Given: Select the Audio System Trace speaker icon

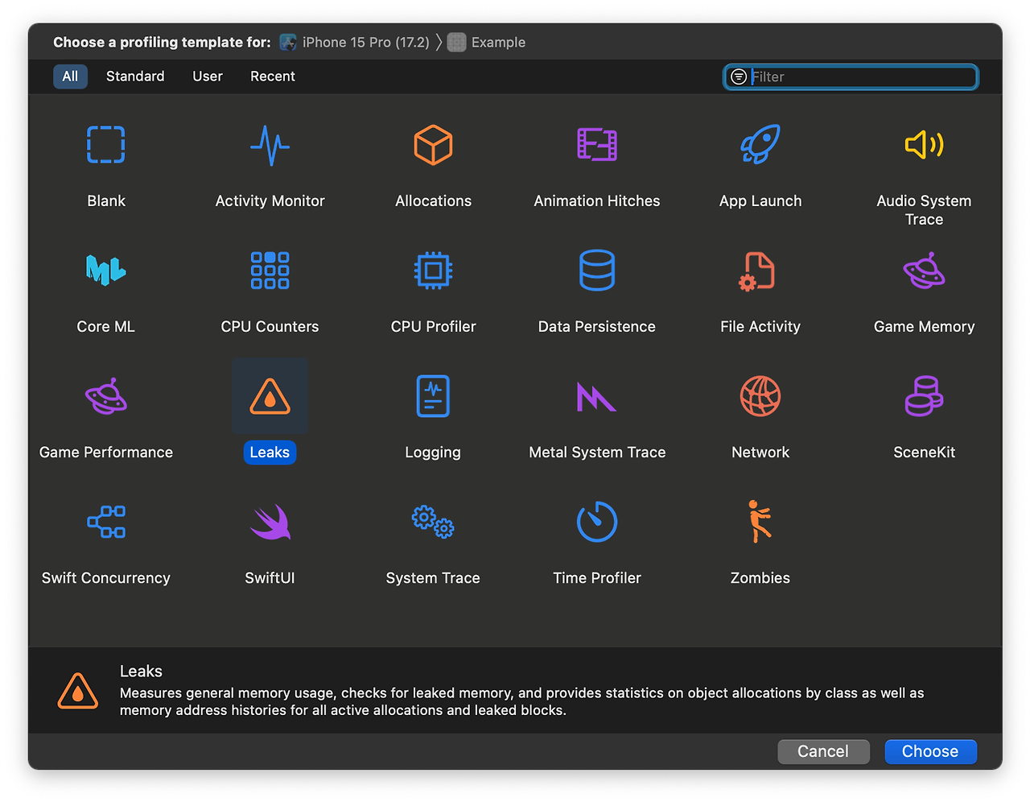Looking at the screenshot, I should coord(924,145).
